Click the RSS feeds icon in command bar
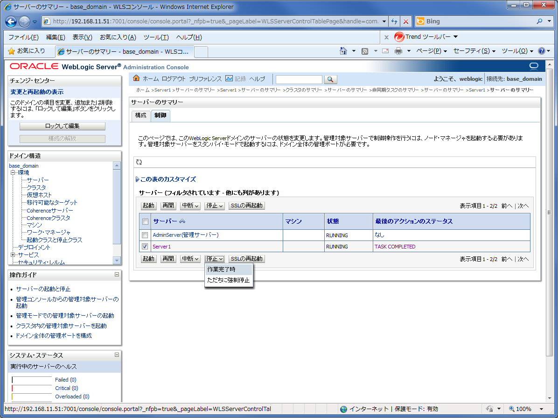The height and width of the screenshot is (418, 558). pos(365,51)
